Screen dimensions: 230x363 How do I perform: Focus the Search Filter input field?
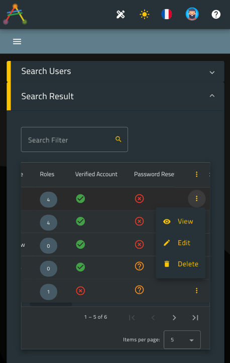74,139
